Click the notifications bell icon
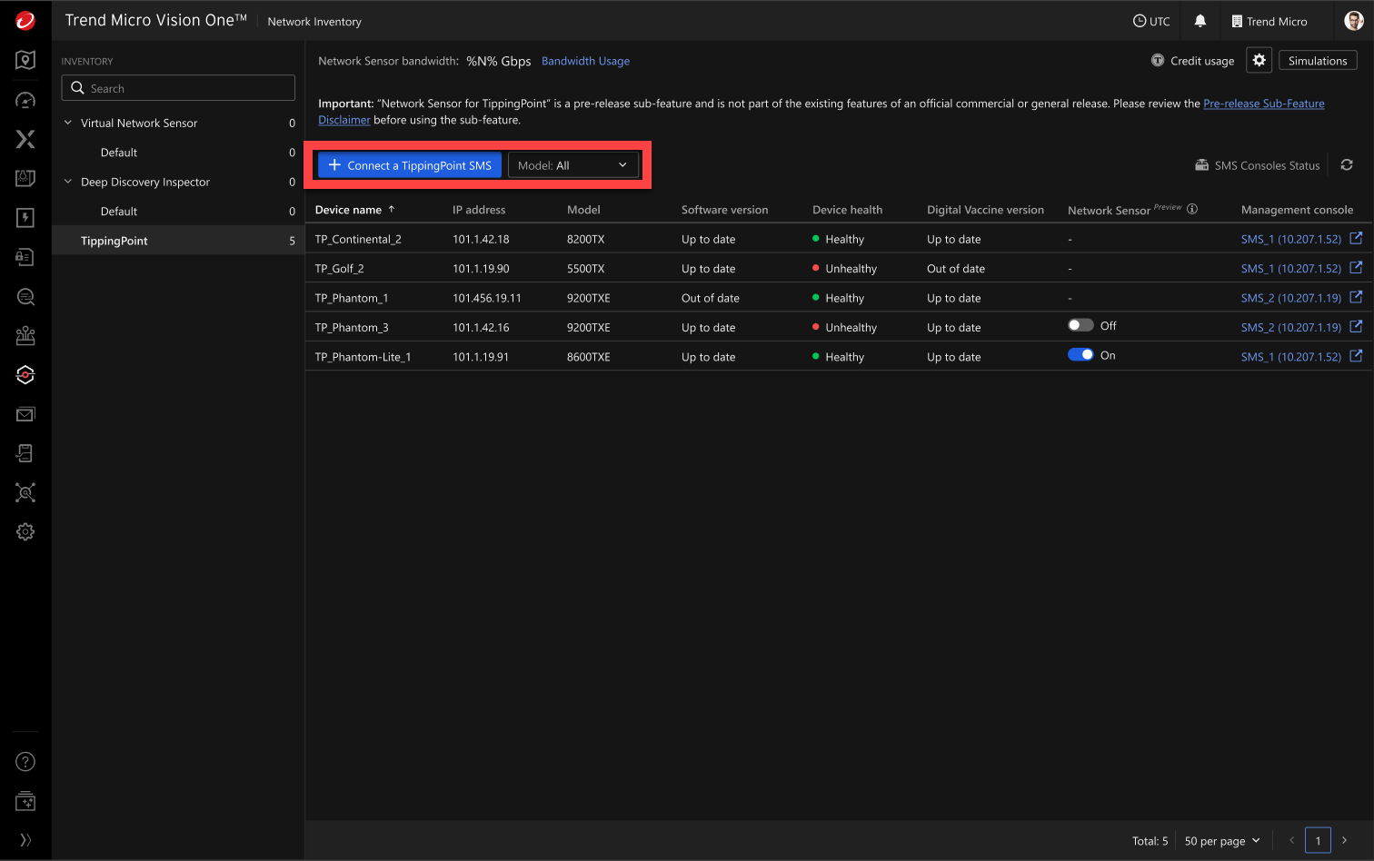The height and width of the screenshot is (861, 1374). coord(1200,21)
